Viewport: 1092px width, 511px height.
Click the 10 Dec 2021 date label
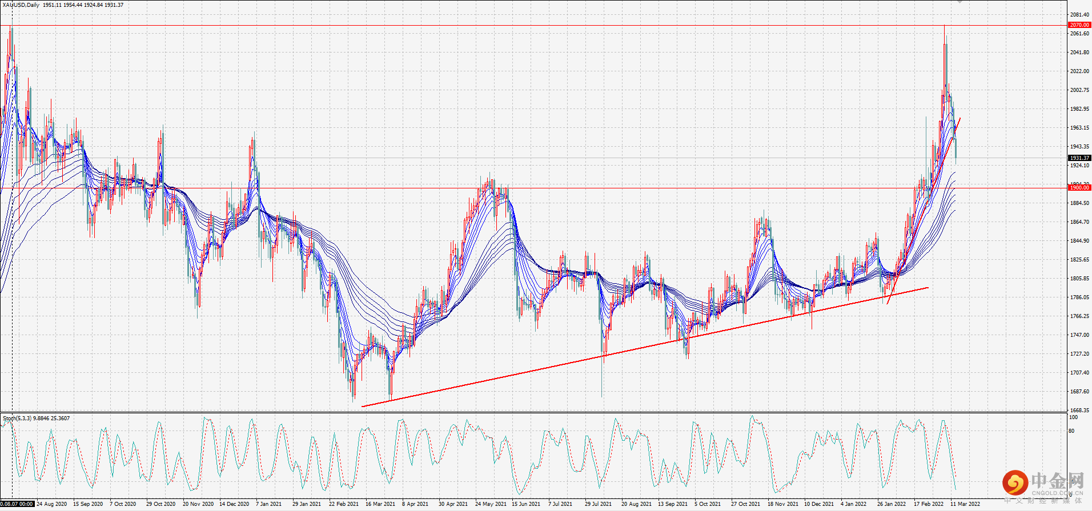point(819,504)
